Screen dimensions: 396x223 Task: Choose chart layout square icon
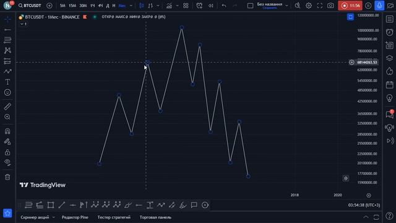[250, 6]
